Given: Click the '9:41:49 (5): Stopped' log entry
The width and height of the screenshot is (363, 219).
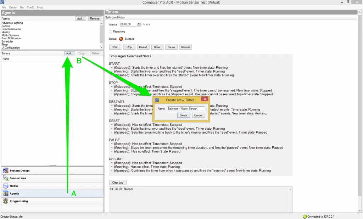Looking at the screenshot, I should pos(122,189).
